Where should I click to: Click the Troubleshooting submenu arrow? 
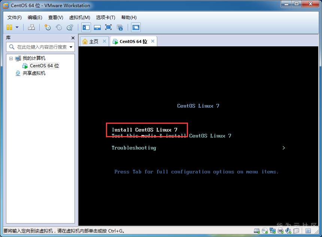click(x=283, y=148)
